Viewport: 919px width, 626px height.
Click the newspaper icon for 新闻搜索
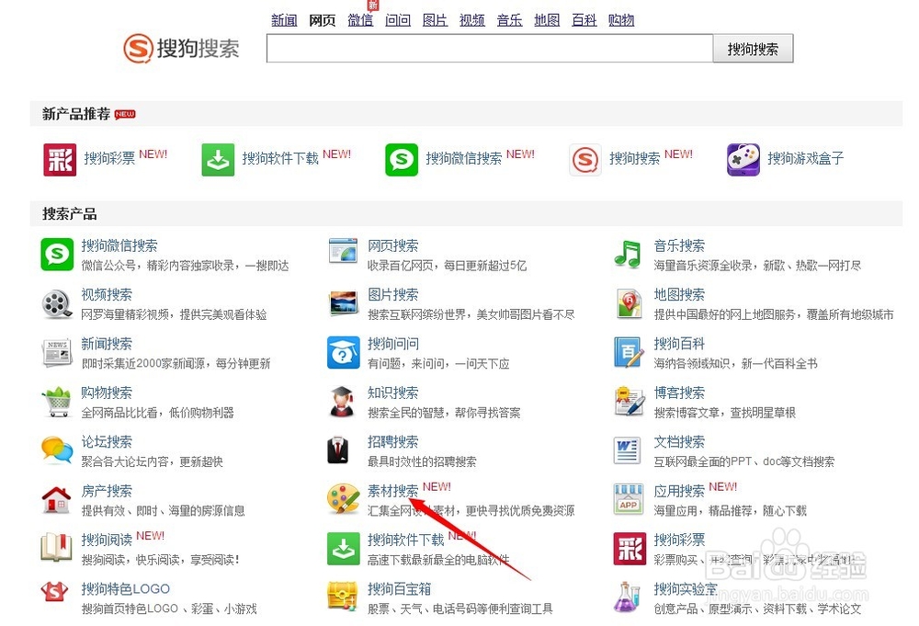[57, 352]
